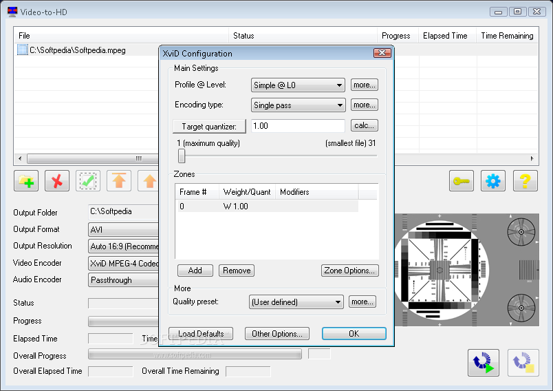Image resolution: width=553 pixels, height=391 pixels.
Task: Click the Overall Time Remaining field
Action: [x=248, y=371]
